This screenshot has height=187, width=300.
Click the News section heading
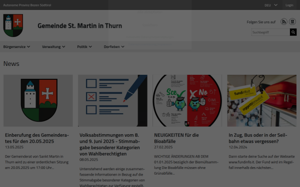11,63
